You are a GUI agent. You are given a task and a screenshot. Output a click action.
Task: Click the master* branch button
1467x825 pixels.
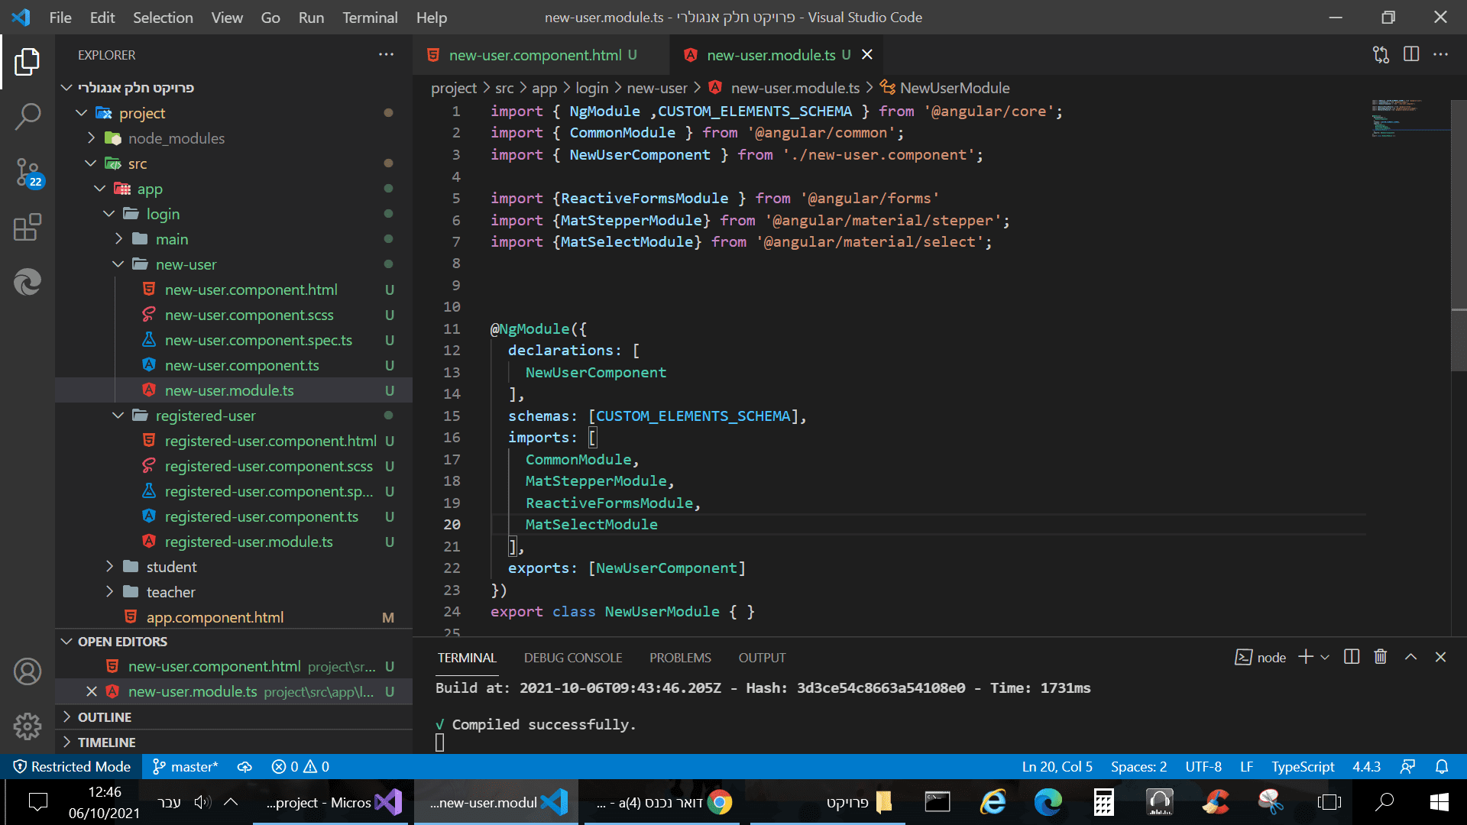186,766
